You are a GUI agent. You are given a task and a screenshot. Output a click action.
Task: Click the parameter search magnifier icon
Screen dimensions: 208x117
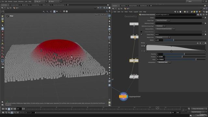click(201, 15)
